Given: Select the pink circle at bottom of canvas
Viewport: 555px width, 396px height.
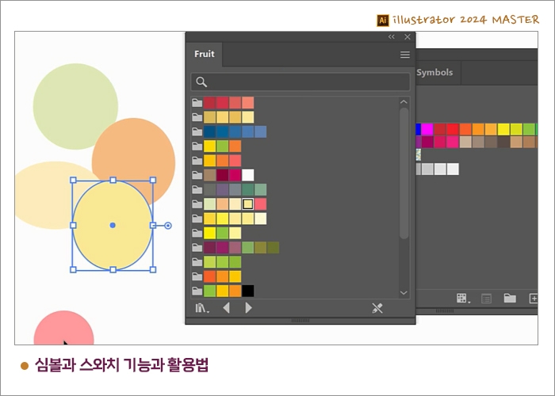Looking at the screenshot, I should click(63, 328).
